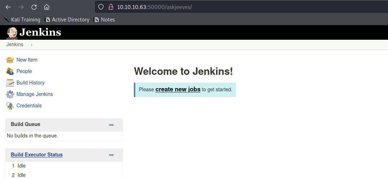Open the Active Directory bookmark
Screen dimensions: 388x179
[x=67, y=20]
